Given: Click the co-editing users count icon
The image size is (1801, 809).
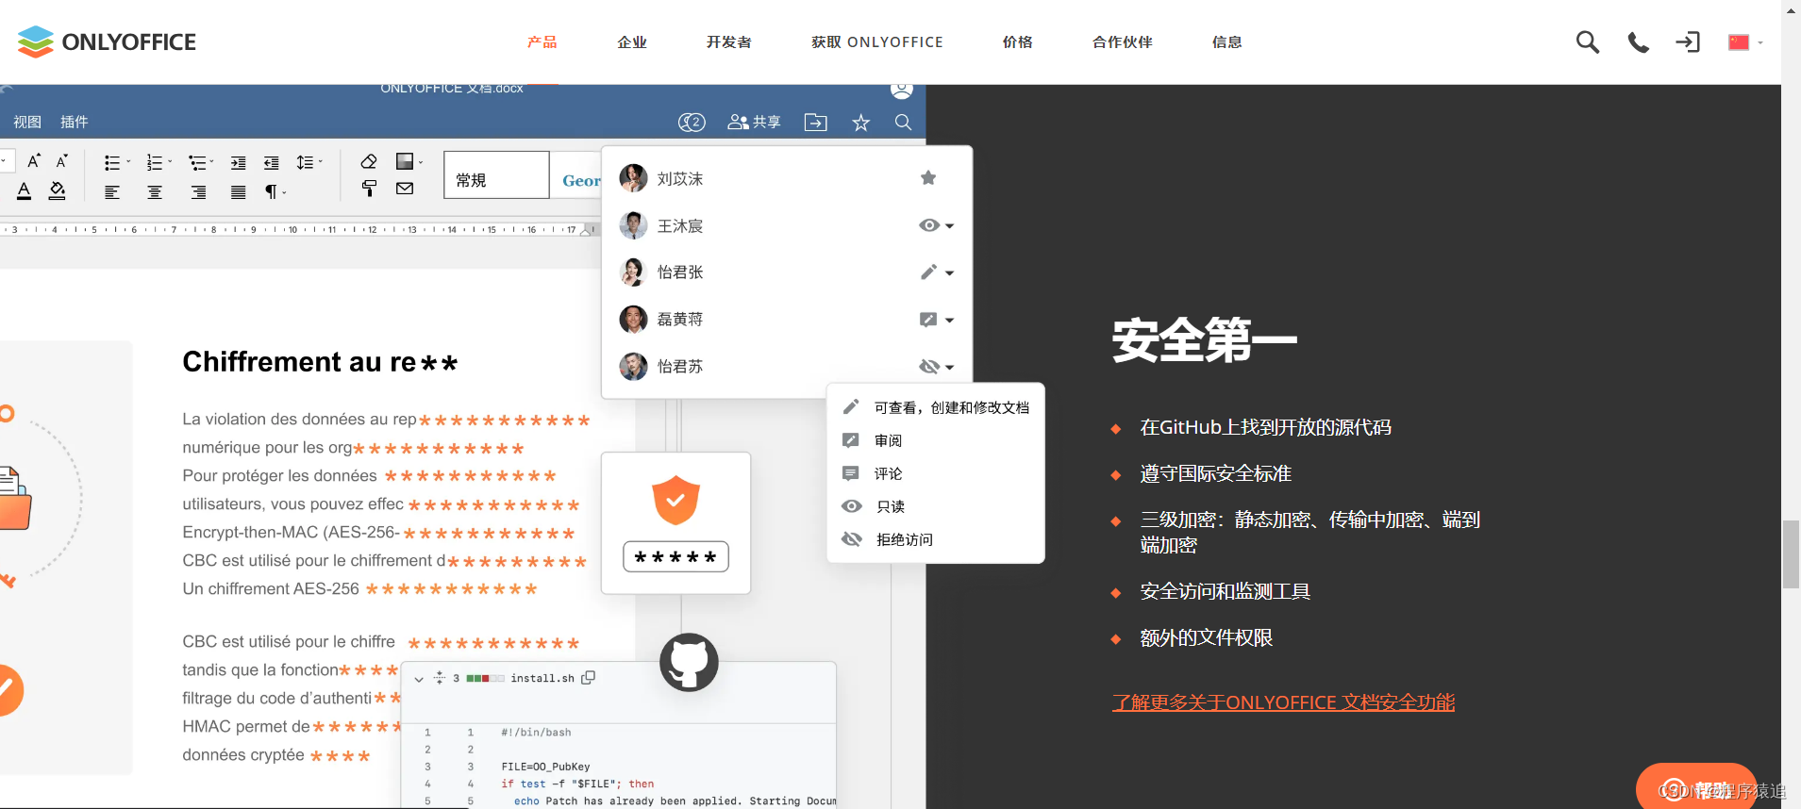Looking at the screenshot, I should 692,122.
